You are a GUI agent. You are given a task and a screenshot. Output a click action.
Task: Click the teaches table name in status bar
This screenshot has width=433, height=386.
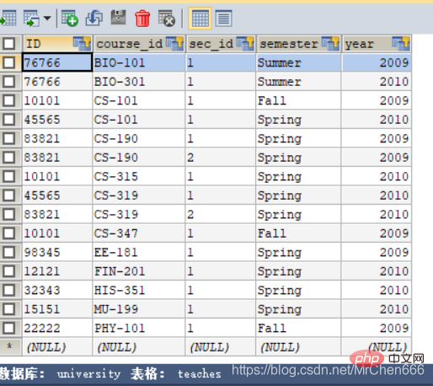click(200, 374)
